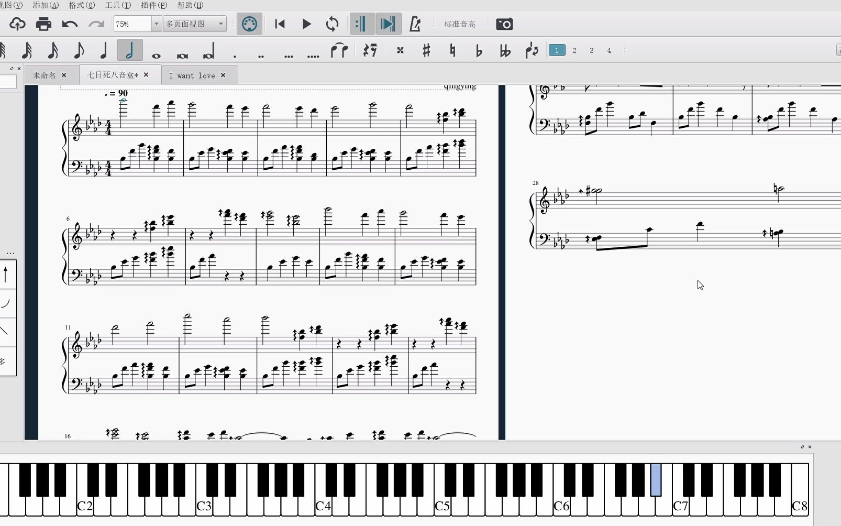Undock the piano keyboard panel

click(x=802, y=447)
